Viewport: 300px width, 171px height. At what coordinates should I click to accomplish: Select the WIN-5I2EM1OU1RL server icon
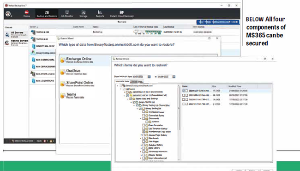34,60
